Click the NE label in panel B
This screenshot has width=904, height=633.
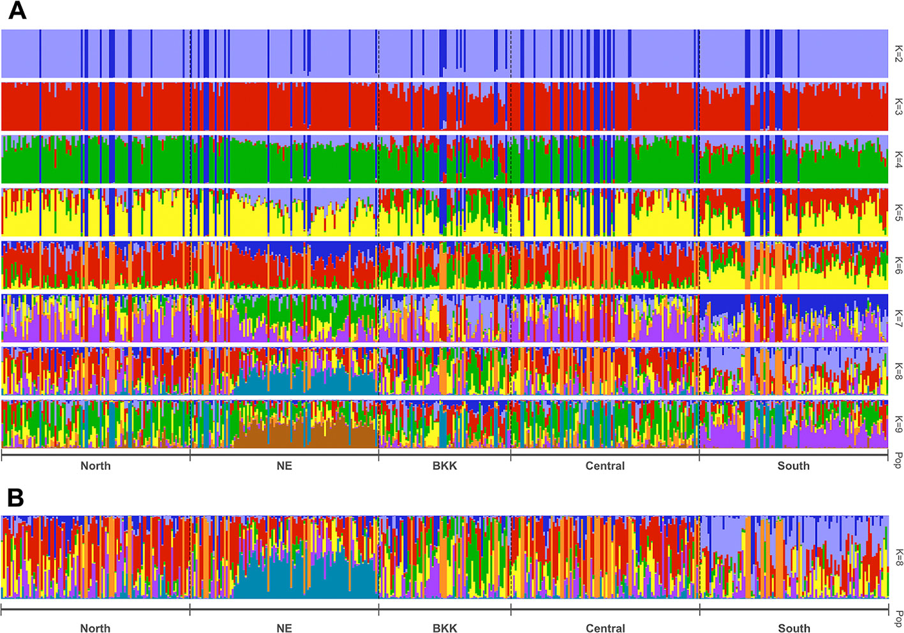(285, 628)
